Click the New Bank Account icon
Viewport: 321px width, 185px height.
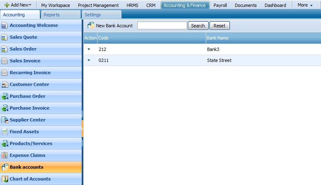click(x=91, y=26)
